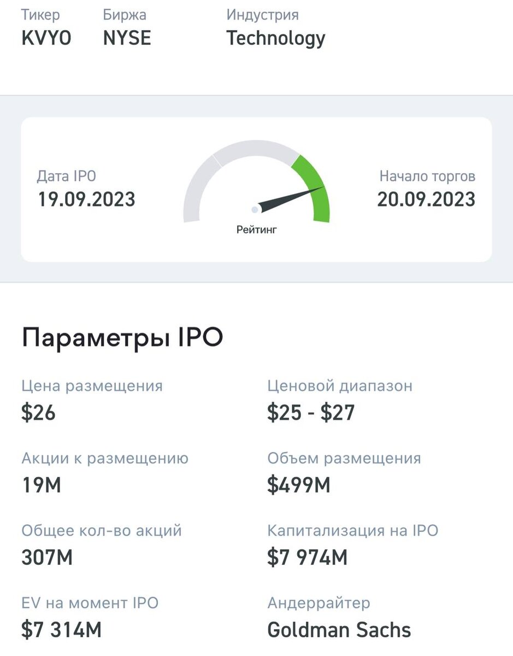Click the IPO date 19.09.2023

tap(86, 200)
